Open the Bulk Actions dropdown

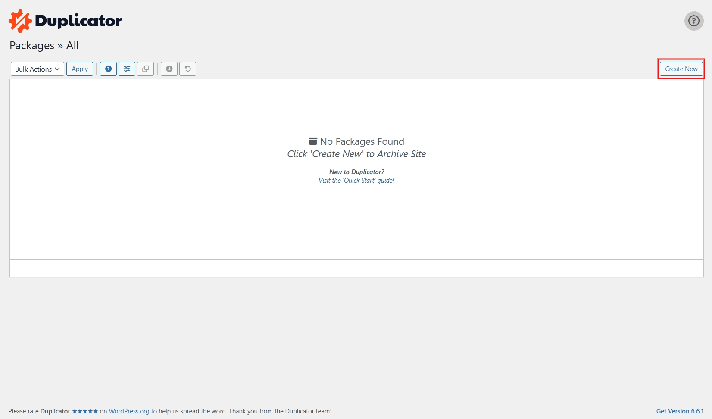coord(37,69)
